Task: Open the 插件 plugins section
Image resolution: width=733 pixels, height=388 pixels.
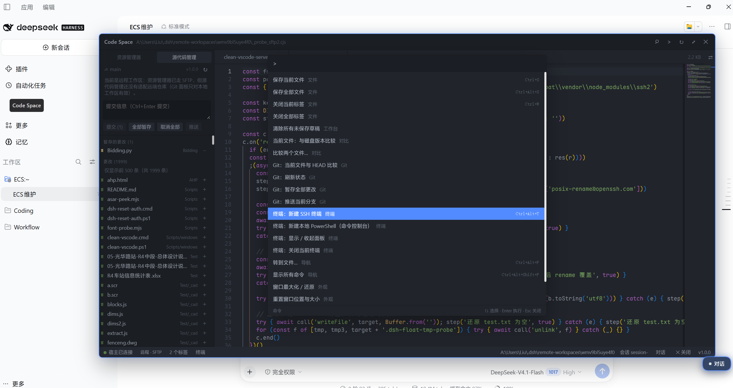Action: tap(17, 69)
